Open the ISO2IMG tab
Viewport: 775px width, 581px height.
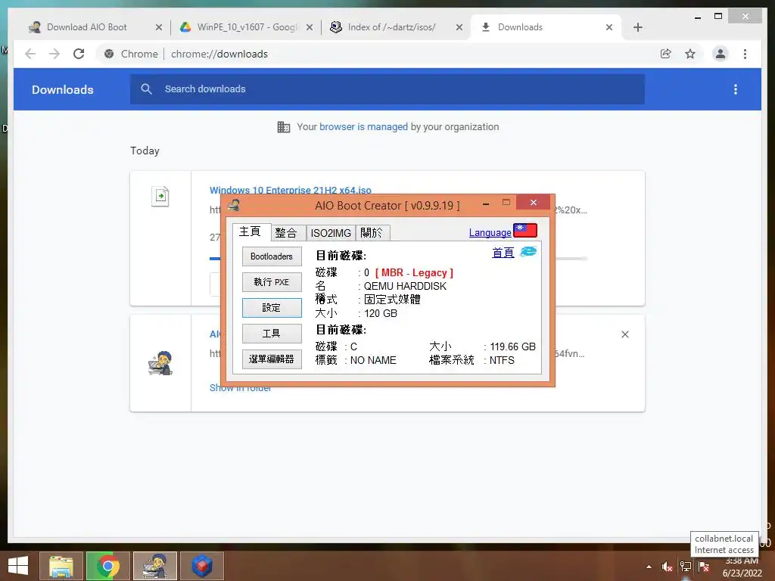coord(331,233)
